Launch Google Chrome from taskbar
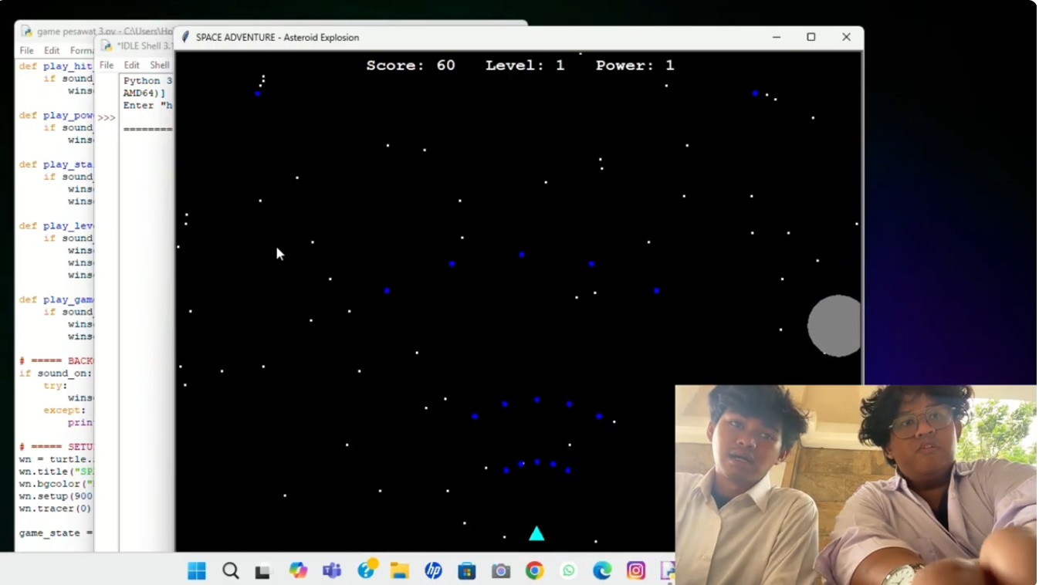 pyautogui.click(x=534, y=571)
